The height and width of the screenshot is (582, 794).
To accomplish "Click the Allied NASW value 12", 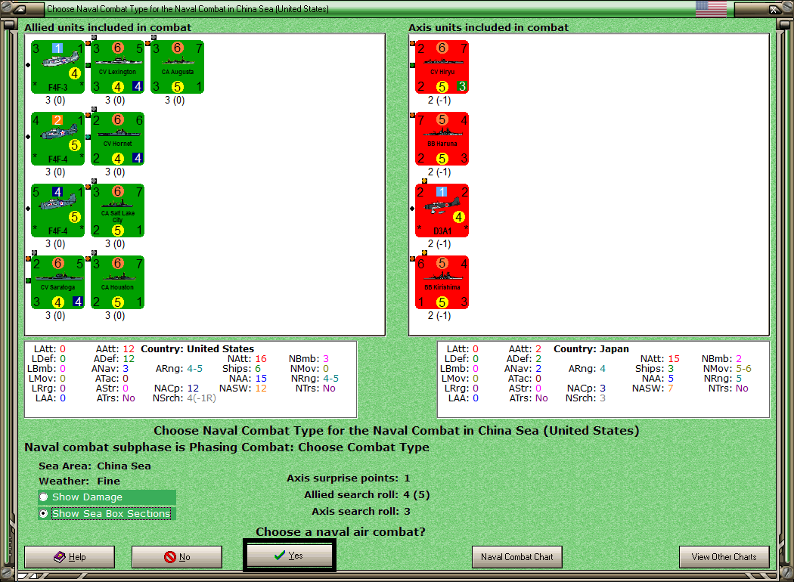I will point(261,389).
